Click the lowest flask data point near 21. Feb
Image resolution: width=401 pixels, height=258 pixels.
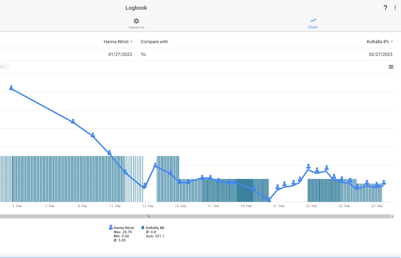tap(269, 200)
